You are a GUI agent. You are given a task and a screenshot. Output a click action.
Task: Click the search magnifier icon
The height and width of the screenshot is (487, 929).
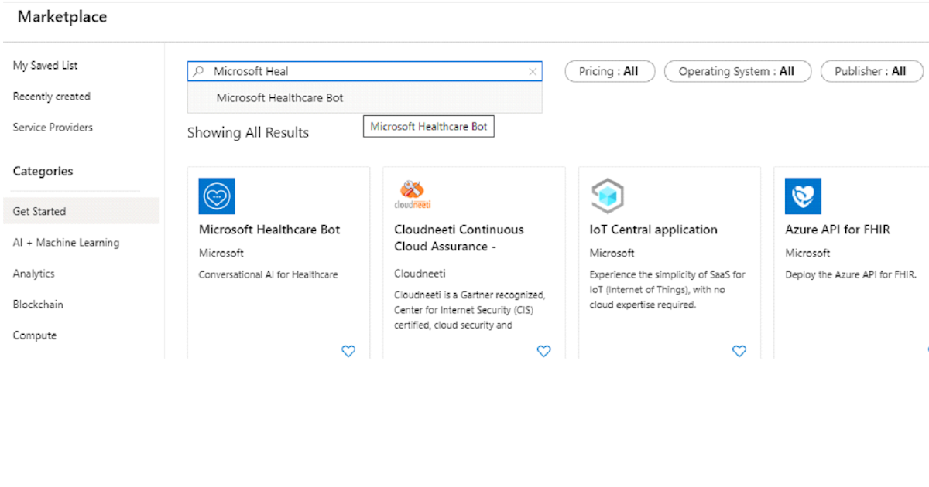199,71
